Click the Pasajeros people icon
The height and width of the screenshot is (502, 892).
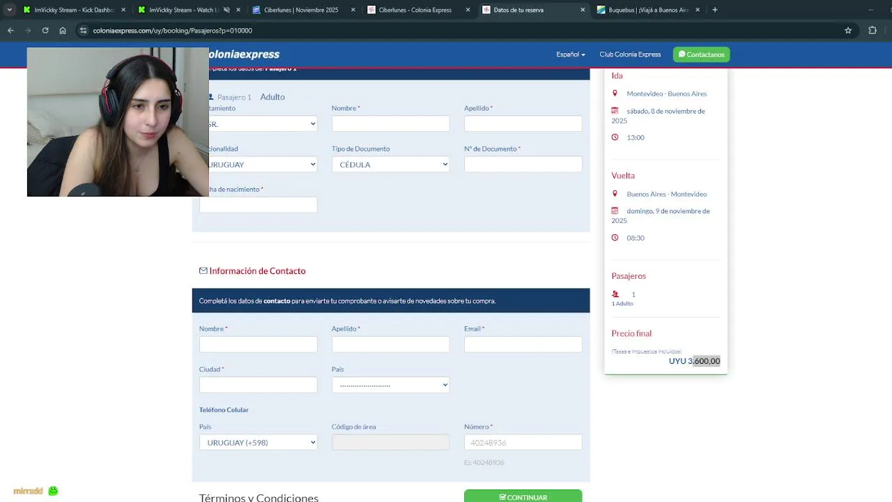coord(615,294)
